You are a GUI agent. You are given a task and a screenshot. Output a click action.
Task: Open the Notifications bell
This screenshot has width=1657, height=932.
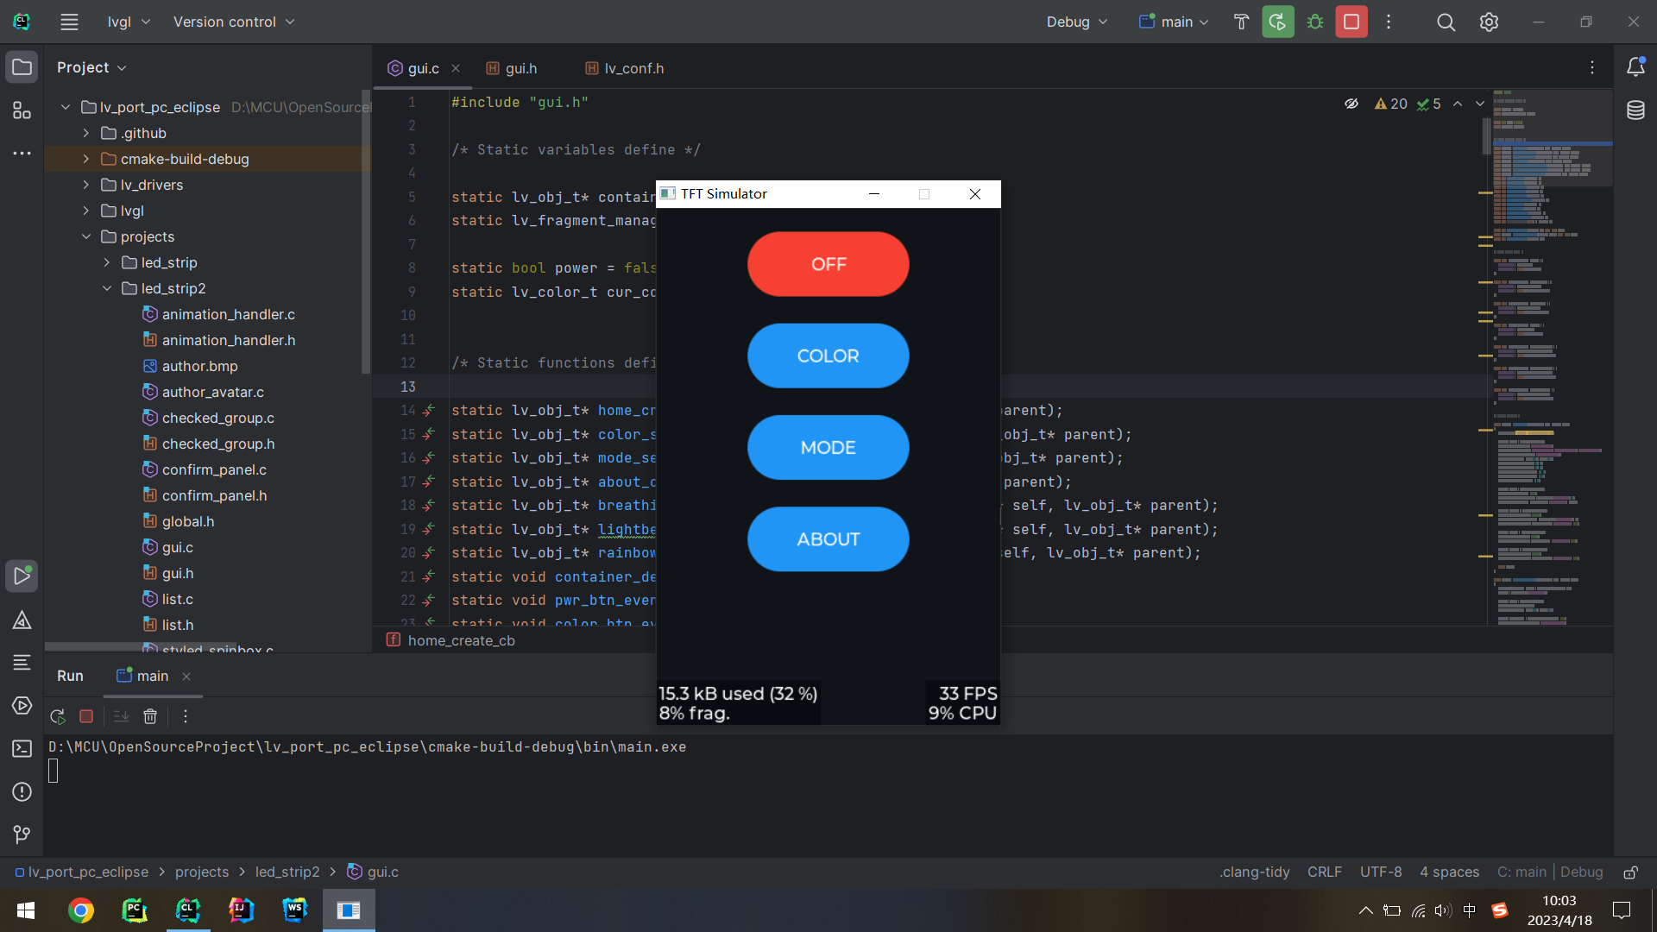click(x=1635, y=67)
